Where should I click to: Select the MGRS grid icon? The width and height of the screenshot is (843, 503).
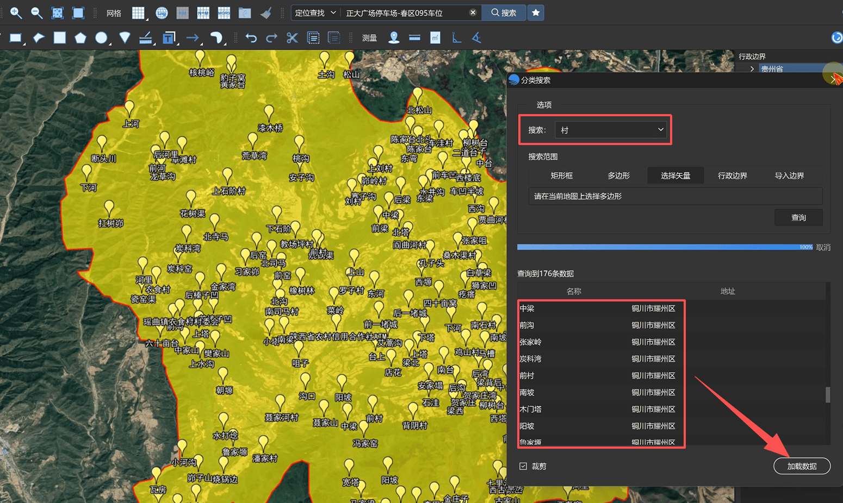(x=224, y=12)
